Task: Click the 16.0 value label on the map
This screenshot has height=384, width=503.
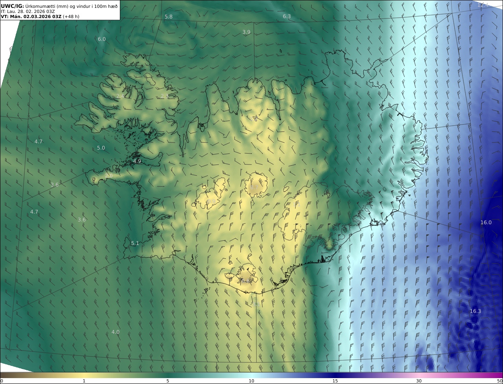Action: [486, 223]
